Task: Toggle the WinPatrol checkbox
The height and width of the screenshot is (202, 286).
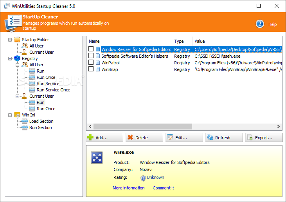Action: click(x=91, y=62)
